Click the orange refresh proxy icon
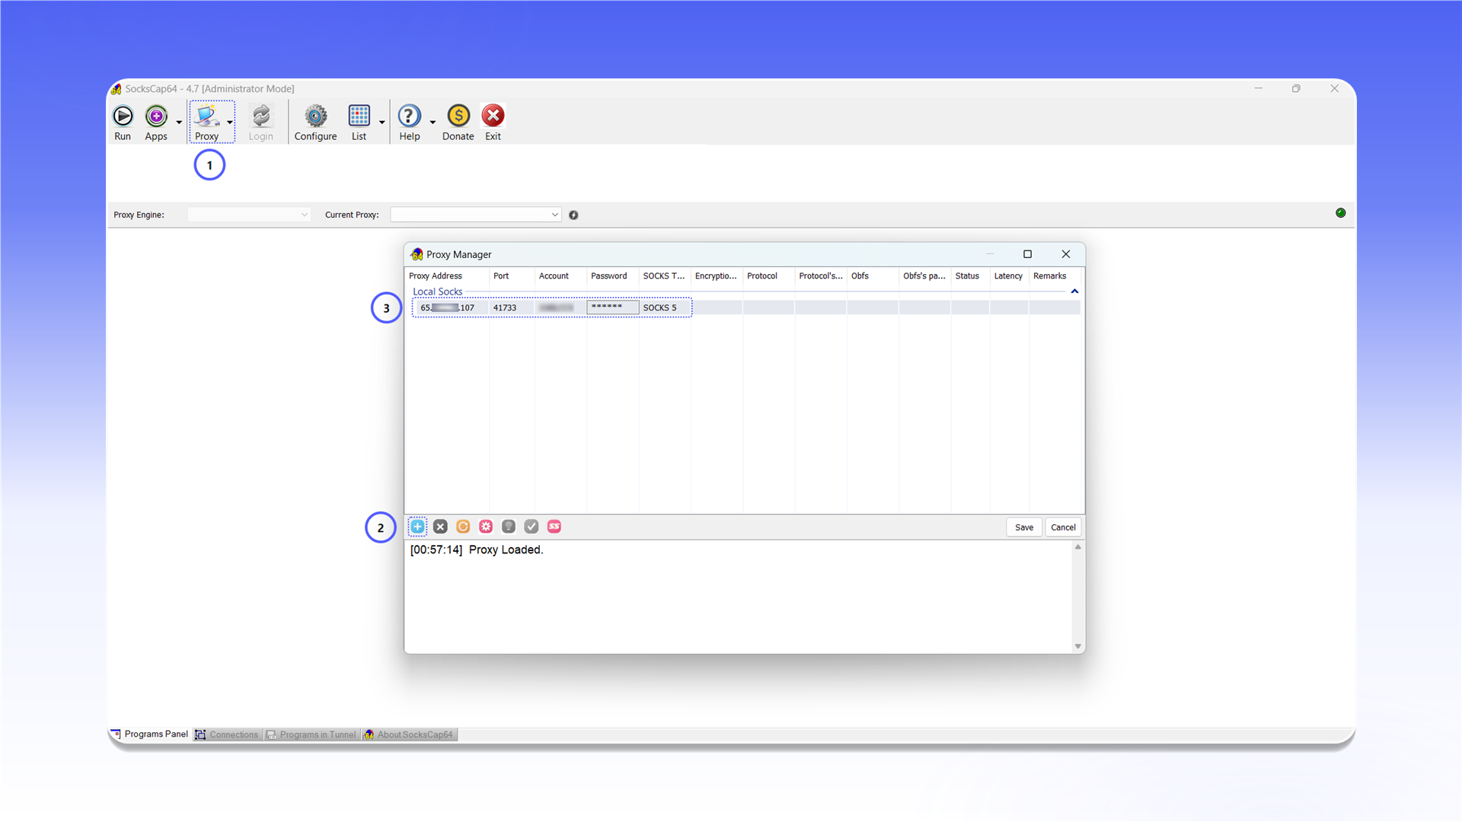Image resolution: width=1462 pixels, height=822 pixels. [463, 527]
